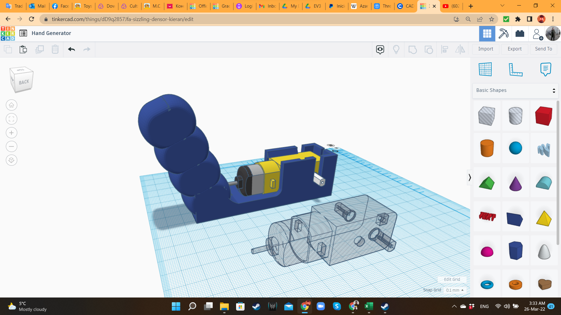Open the Snap Grid 0.1 mm dropdown
Screen dimensions: 561x315
pos(455,290)
